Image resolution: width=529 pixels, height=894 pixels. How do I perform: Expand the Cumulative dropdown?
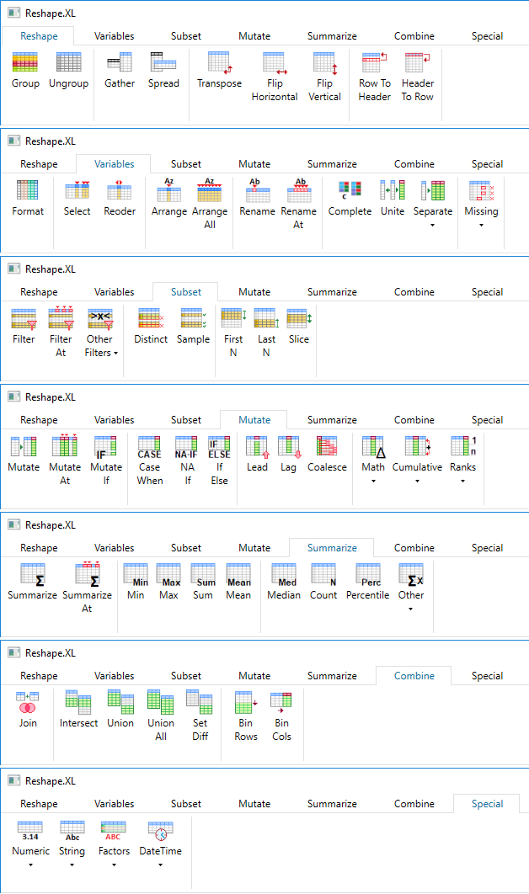point(417,482)
